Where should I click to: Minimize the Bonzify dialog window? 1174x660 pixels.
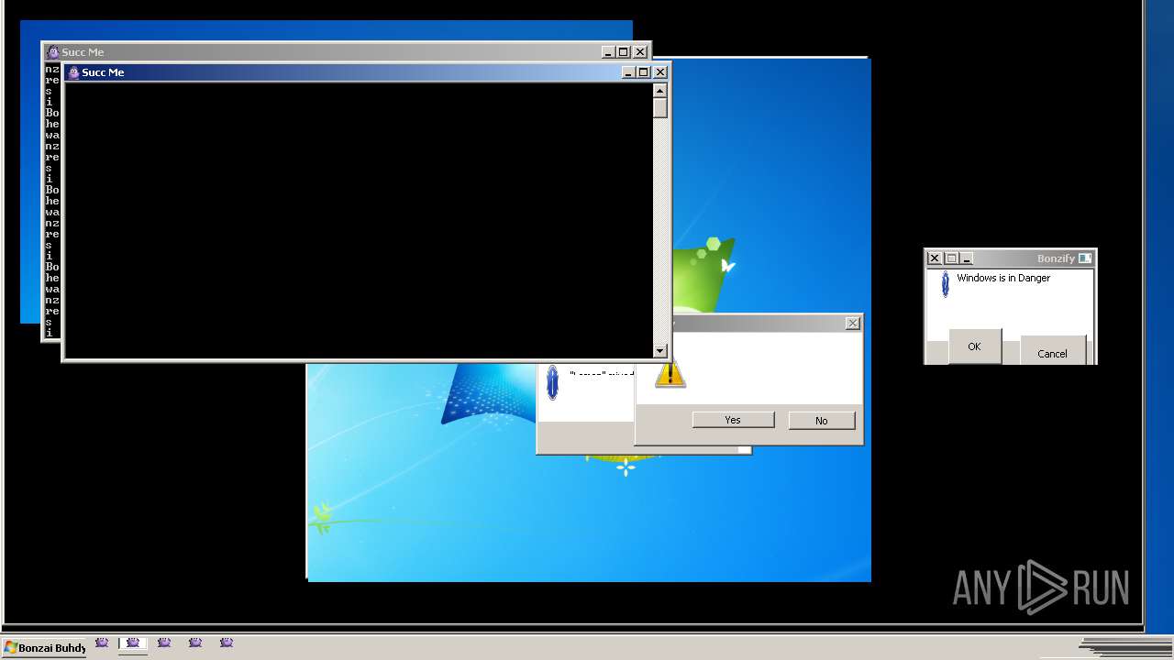coord(967,258)
